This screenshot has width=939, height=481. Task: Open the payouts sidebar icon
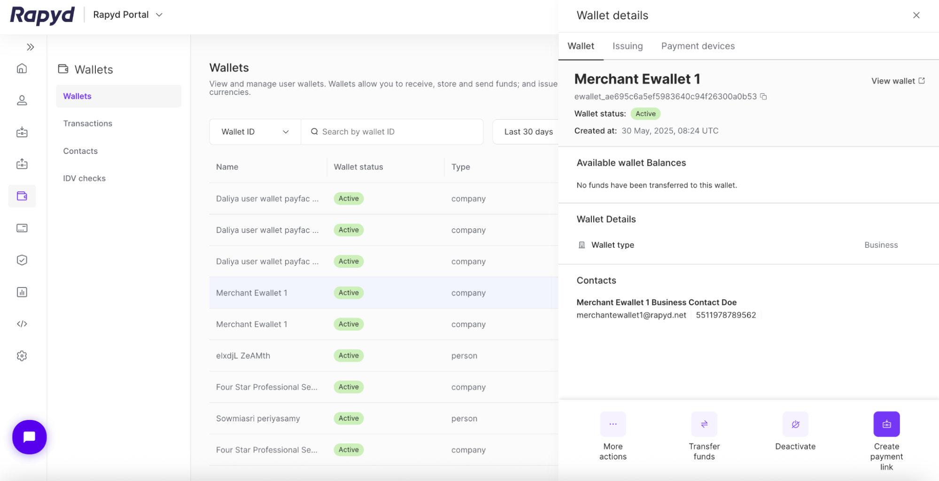(22, 164)
